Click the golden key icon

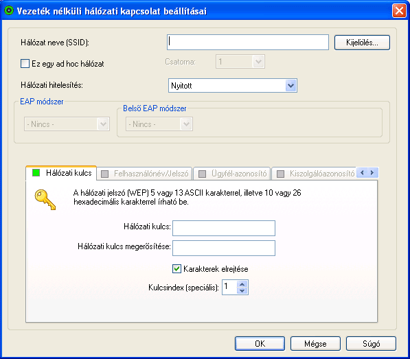[45, 200]
